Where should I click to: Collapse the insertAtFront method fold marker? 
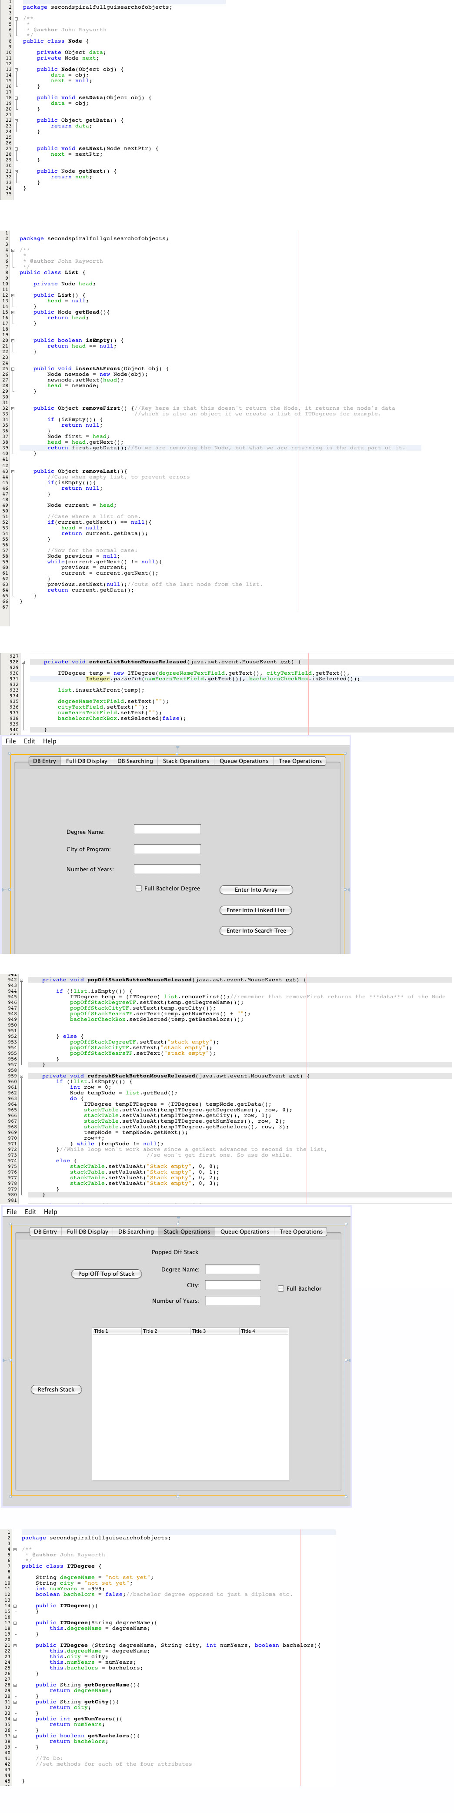click(x=13, y=369)
